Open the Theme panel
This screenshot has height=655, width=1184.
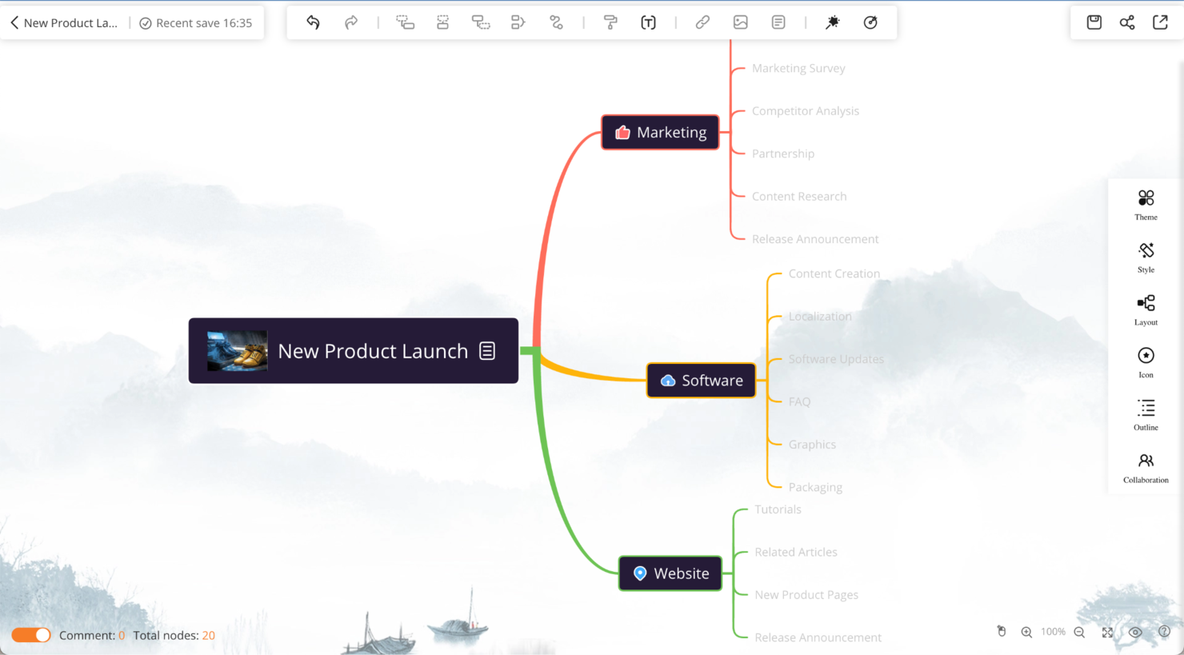point(1146,205)
